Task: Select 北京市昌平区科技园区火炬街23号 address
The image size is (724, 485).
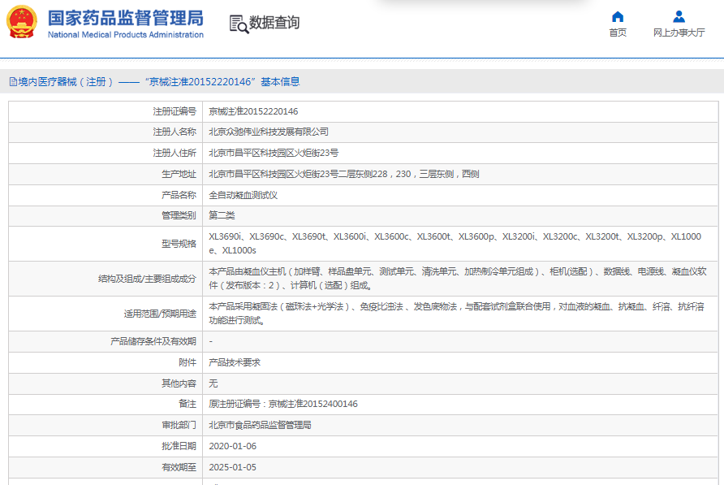Action: (x=274, y=153)
